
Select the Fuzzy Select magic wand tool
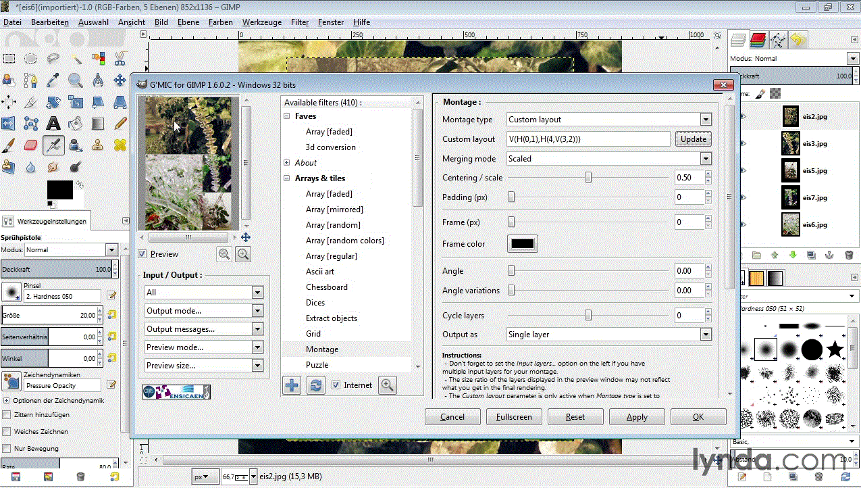click(76, 59)
